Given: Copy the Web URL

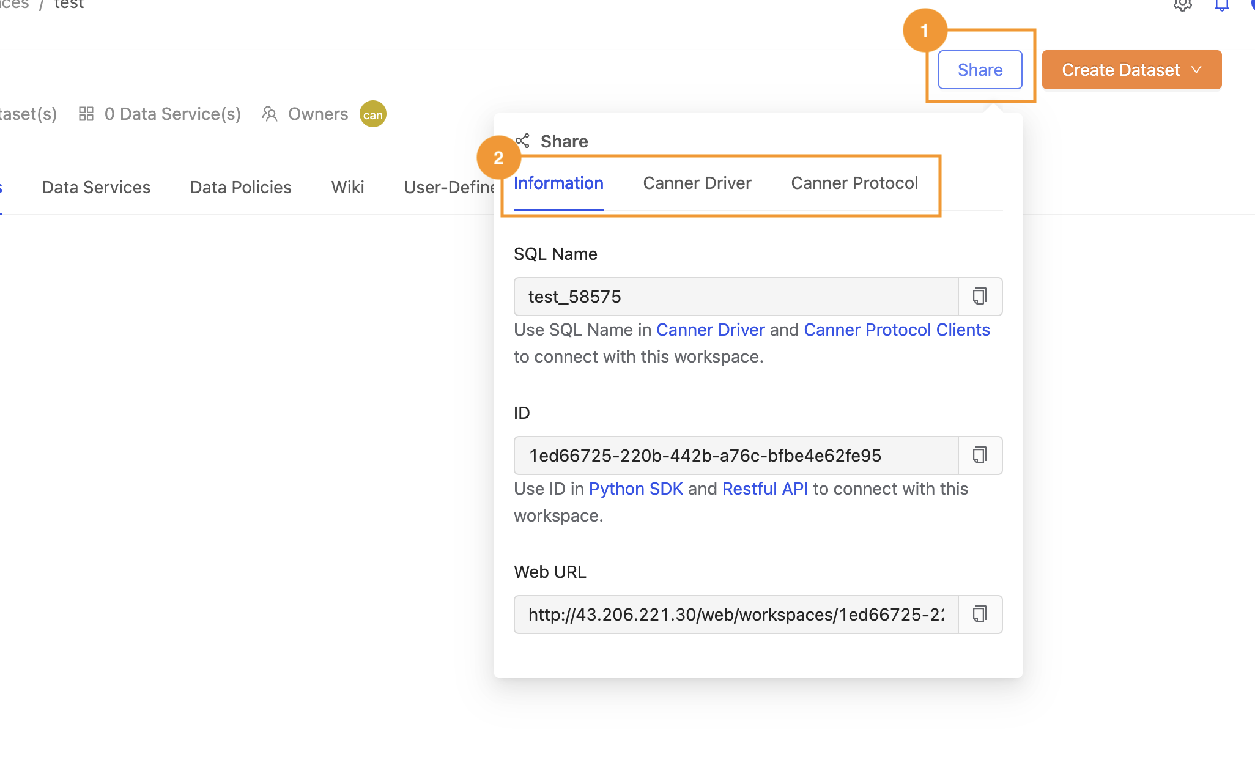Looking at the screenshot, I should 979,614.
